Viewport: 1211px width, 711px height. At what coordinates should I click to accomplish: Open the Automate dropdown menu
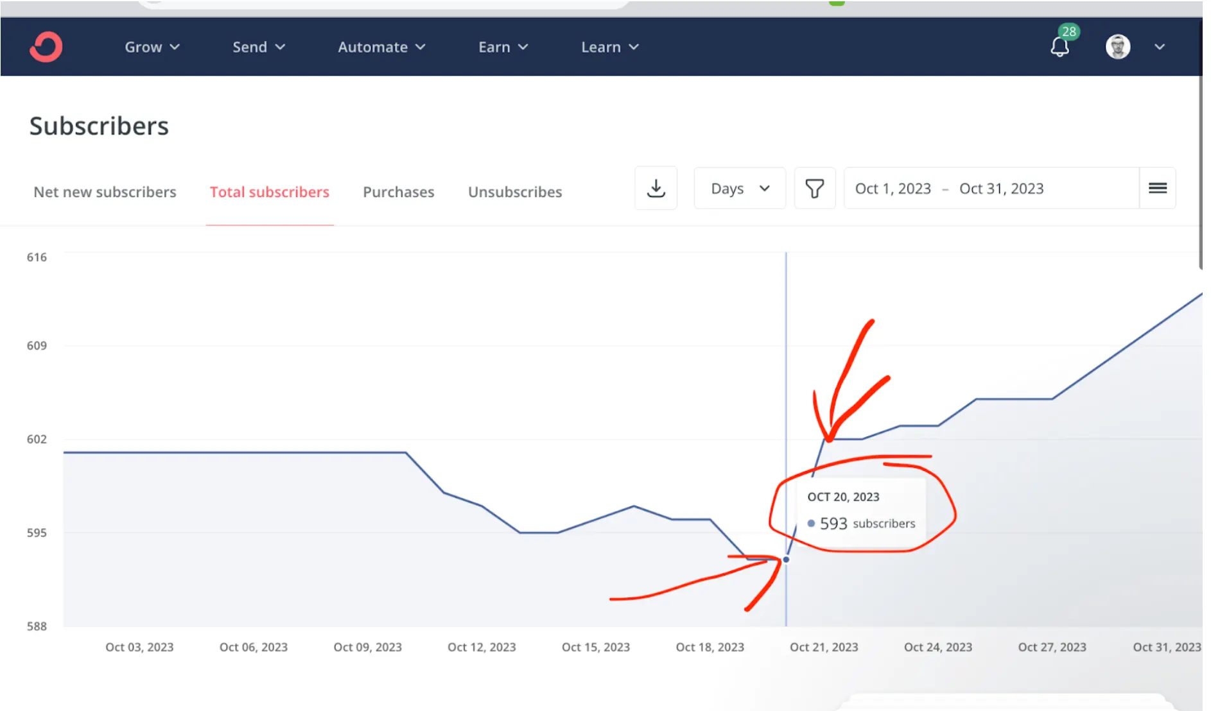(x=381, y=47)
